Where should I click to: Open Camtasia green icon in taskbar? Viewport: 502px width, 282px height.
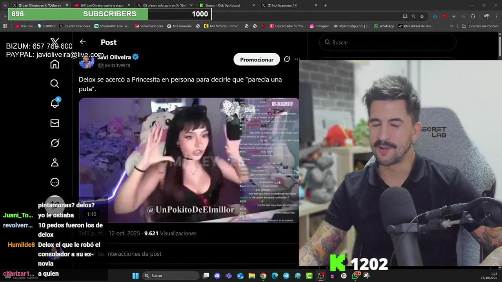pyautogui.click(x=309, y=276)
